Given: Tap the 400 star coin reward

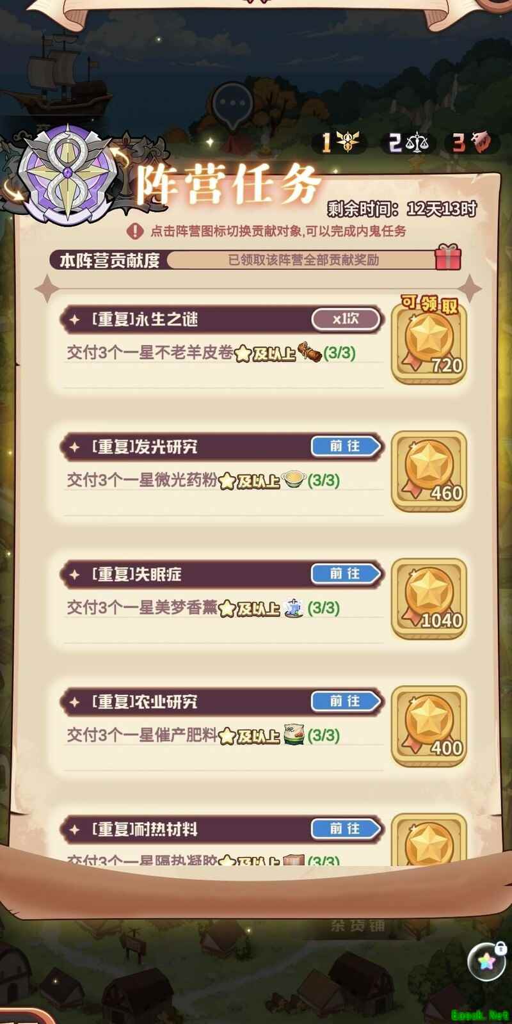Looking at the screenshot, I should [x=429, y=726].
